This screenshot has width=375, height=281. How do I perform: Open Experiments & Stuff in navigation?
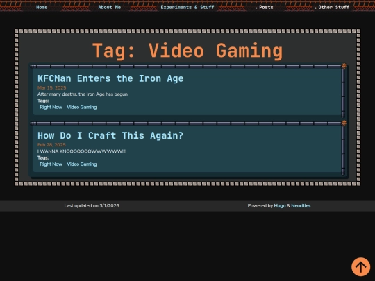click(x=187, y=7)
